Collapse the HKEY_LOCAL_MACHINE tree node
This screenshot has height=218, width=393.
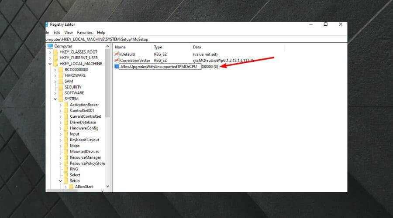pos(50,64)
